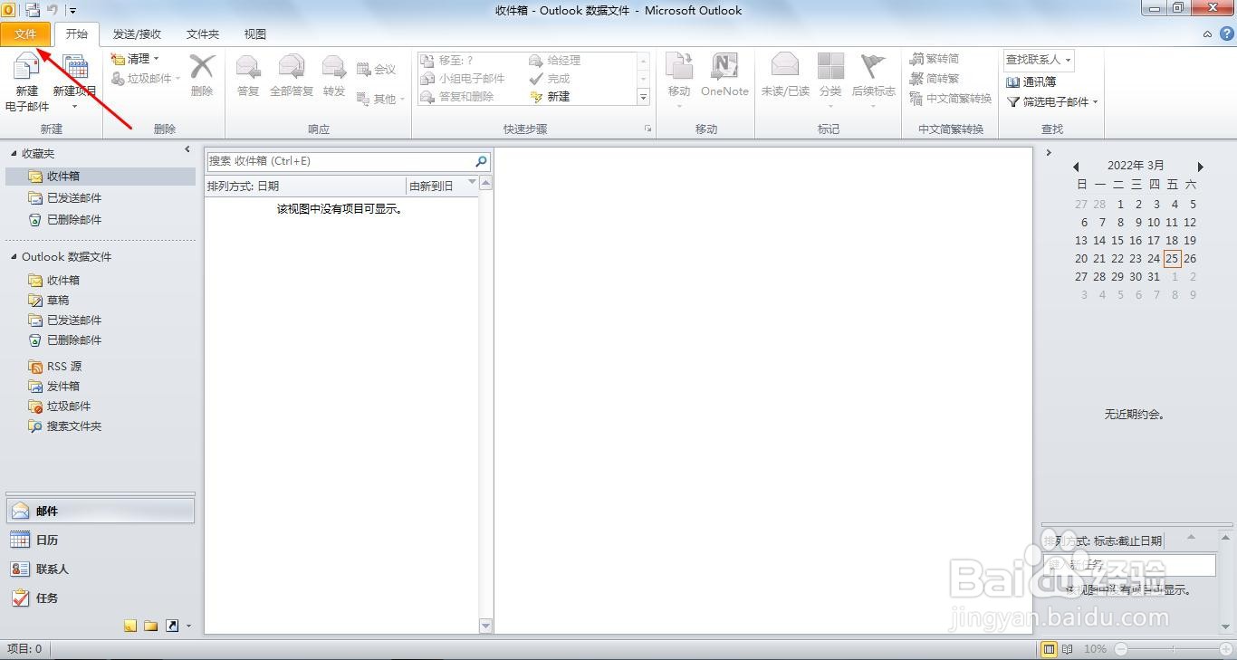Go to the next month in calendar
The height and width of the screenshot is (660, 1237).
(1201, 167)
